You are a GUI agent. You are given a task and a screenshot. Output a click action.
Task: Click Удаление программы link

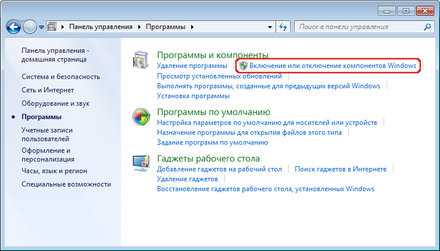pyautogui.click(x=192, y=66)
